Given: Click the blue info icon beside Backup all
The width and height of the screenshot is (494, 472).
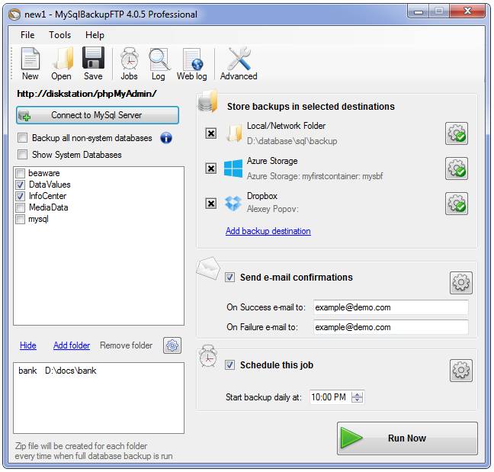Looking at the screenshot, I should (x=166, y=138).
